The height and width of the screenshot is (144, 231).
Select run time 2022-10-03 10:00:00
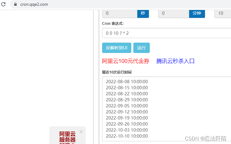(x=127, y=130)
